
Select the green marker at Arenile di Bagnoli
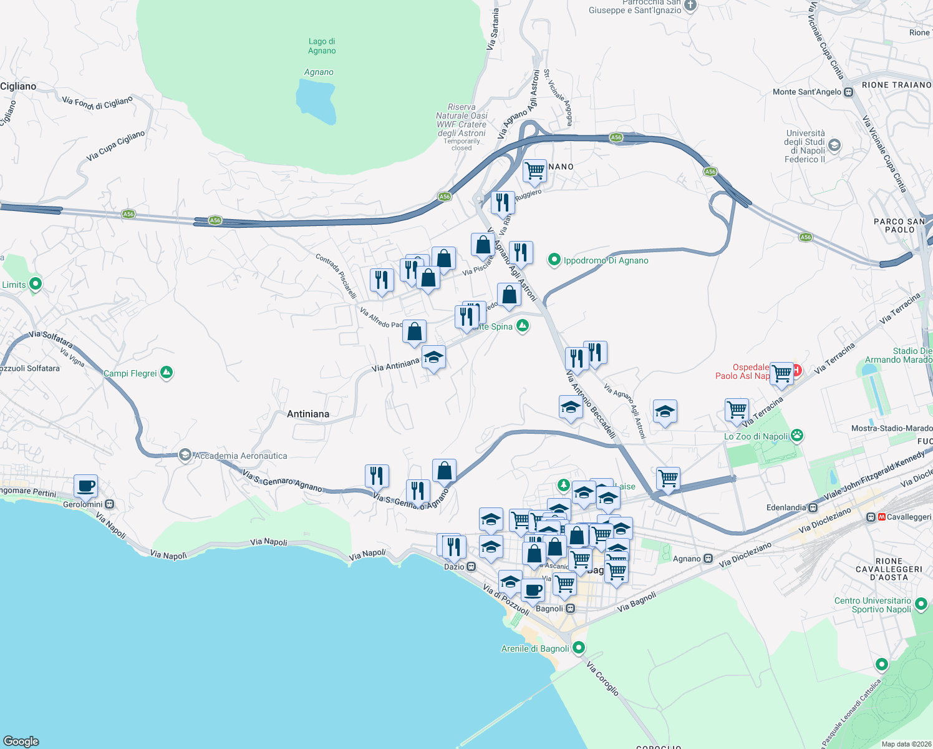click(579, 648)
